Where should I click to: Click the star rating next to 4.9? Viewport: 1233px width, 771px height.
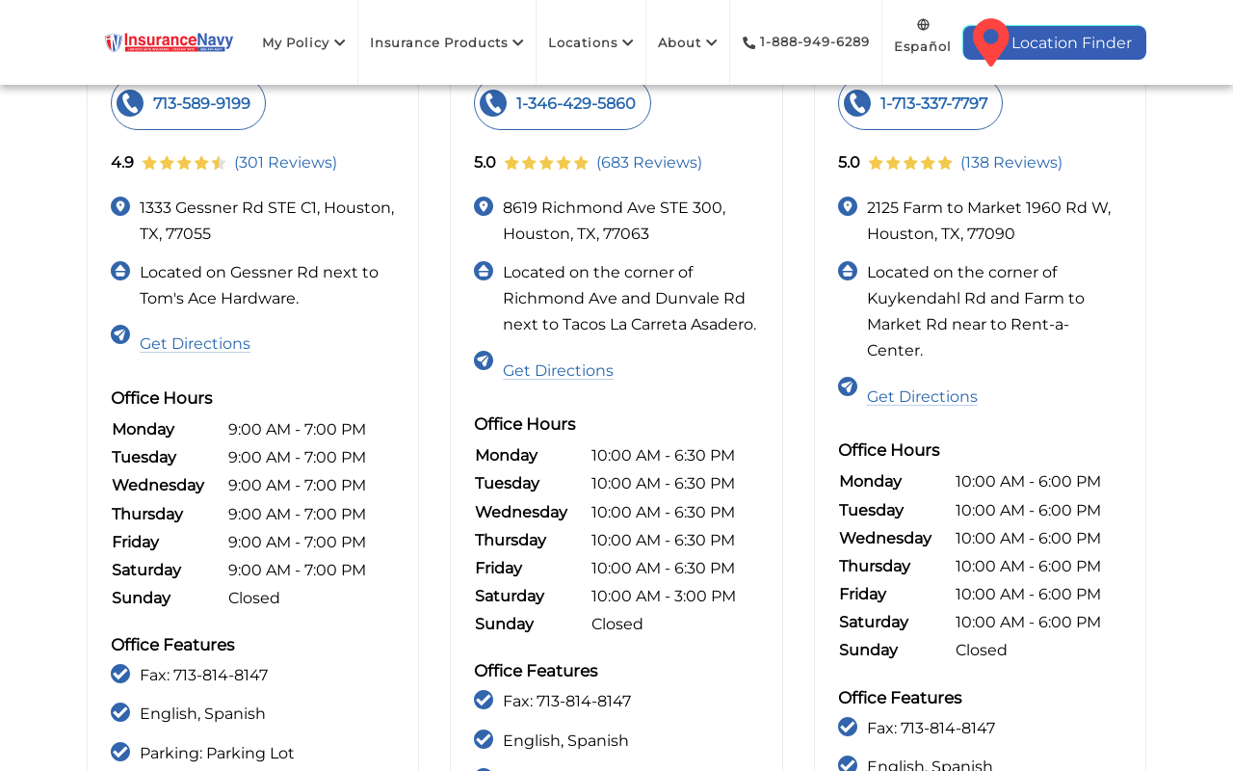click(184, 163)
